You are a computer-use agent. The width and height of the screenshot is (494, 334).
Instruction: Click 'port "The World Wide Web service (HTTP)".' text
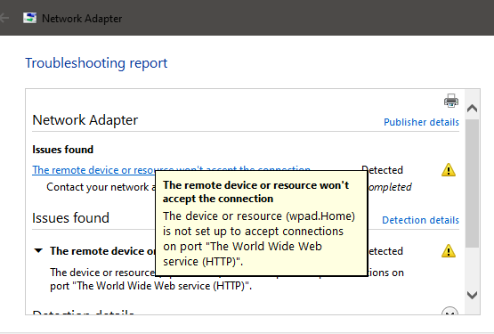click(x=151, y=286)
